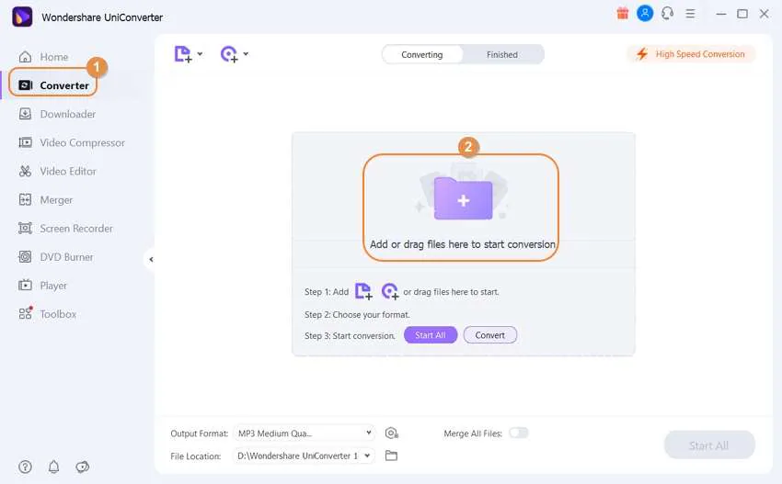Viewport: 782px width, 484px height.
Task: Open the output folder icon
Action: coord(392,456)
